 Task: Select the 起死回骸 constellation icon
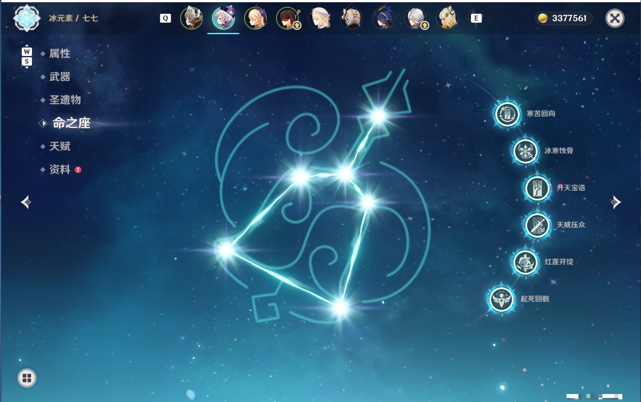coord(502,299)
